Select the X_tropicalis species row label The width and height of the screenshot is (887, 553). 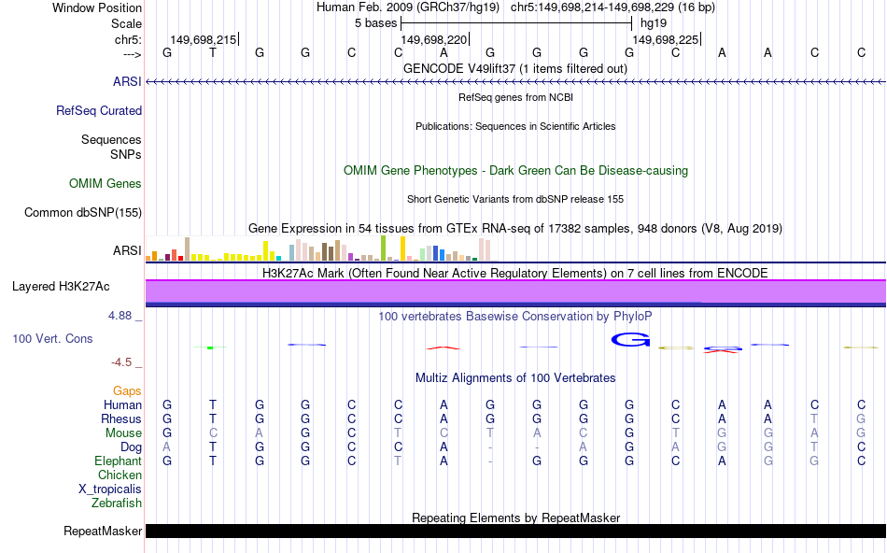pyautogui.click(x=110, y=489)
